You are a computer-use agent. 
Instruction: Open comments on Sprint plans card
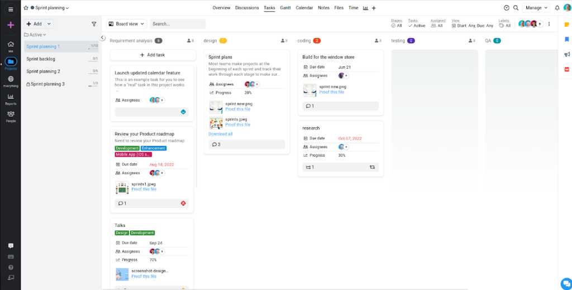[x=216, y=144]
